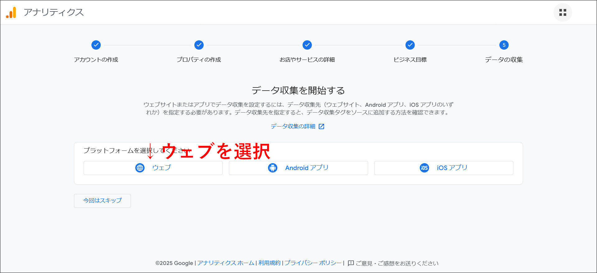Choose the iOS アプリ platform

444,168
